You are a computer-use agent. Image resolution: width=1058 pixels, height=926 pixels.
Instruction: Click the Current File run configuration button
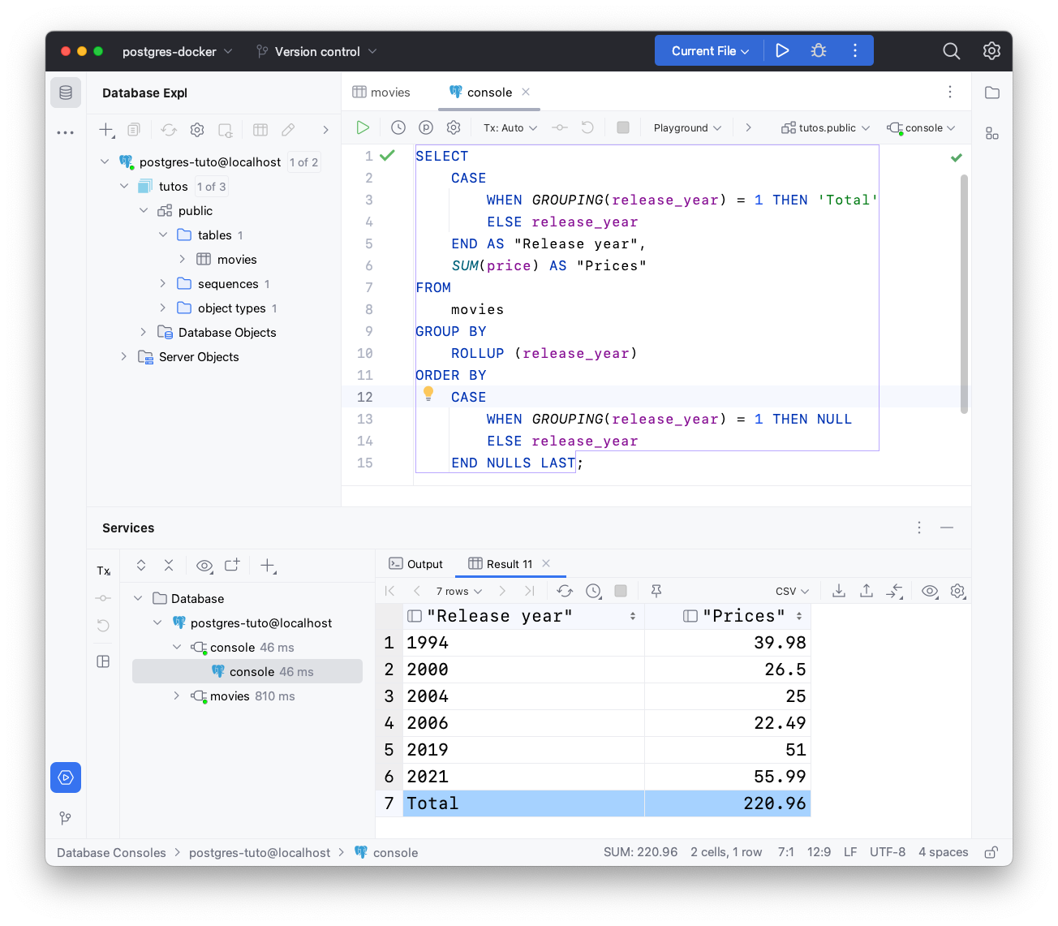point(710,50)
